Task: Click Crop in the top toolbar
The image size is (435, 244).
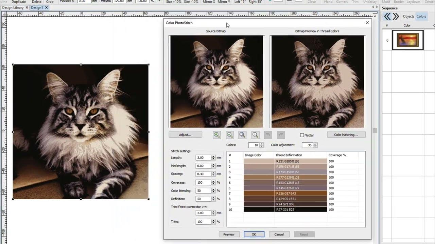Action: tap(50, 2)
